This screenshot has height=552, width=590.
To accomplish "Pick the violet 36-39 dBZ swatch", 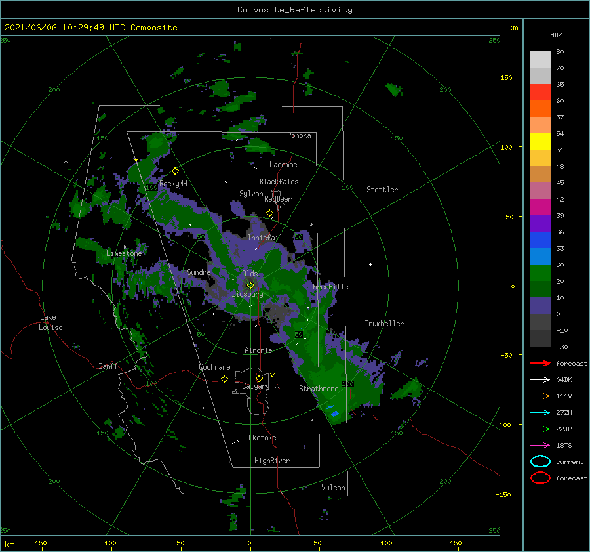I will click(540, 223).
